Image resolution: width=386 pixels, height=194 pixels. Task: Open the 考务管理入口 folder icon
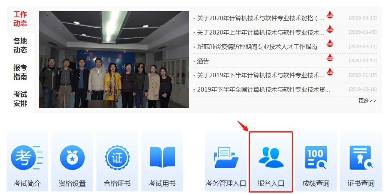tap(226, 158)
